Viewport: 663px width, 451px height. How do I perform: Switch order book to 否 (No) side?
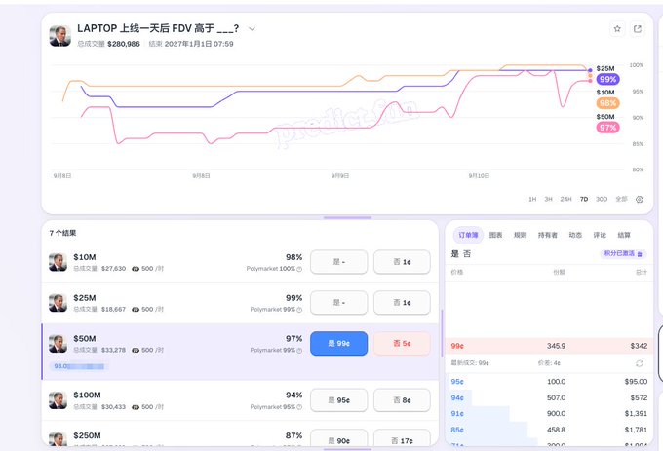467,254
